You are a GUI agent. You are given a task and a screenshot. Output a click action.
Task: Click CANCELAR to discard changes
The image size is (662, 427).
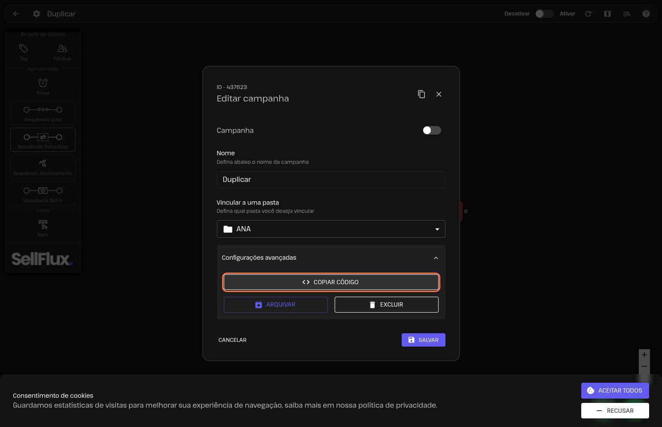[232, 340]
